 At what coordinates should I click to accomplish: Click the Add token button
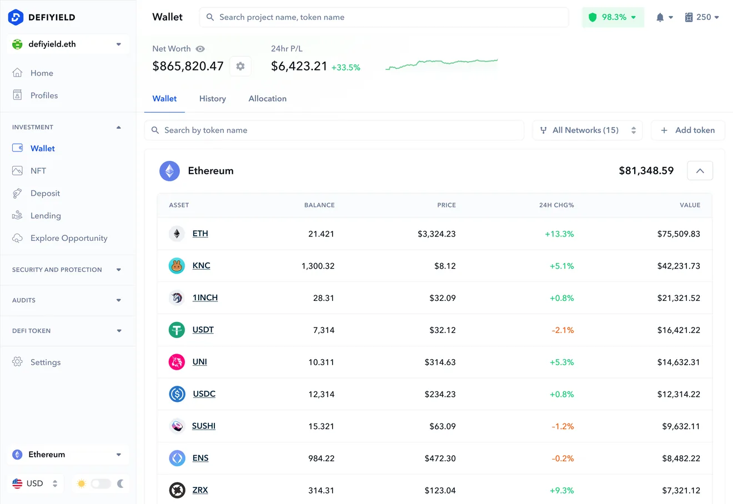tap(688, 130)
